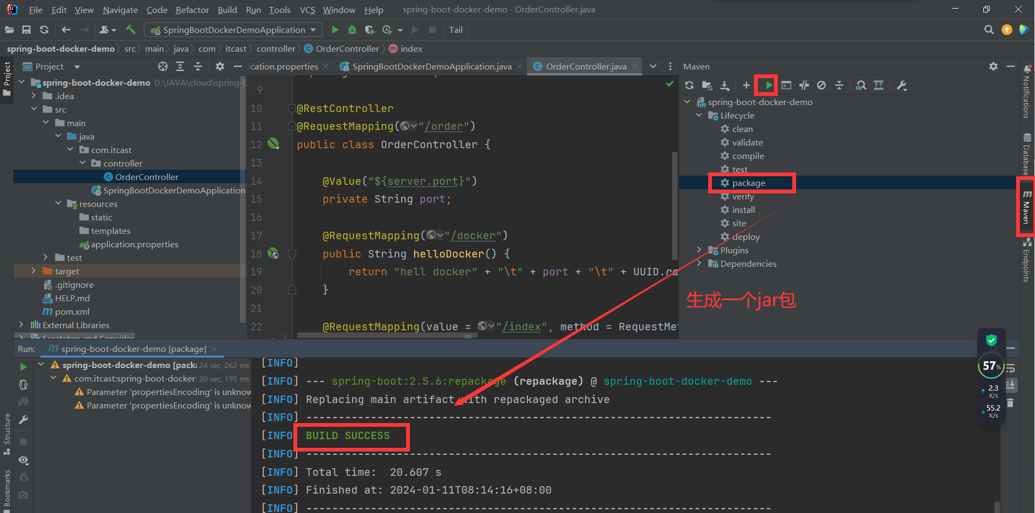The height and width of the screenshot is (513, 1035).
Task: Expand the Maven Dependencies node
Action: pyautogui.click(x=699, y=264)
